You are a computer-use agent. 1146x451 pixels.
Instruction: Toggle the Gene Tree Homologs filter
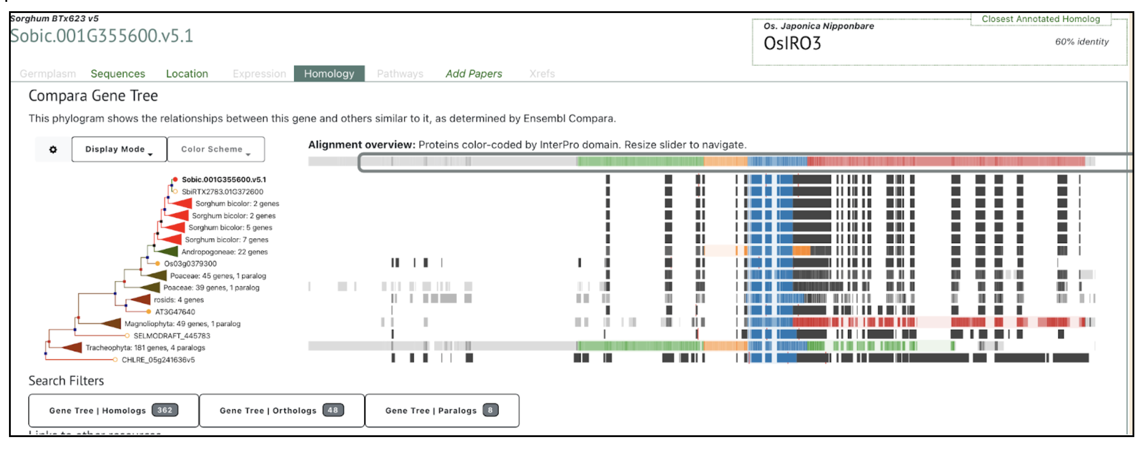coord(113,411)
